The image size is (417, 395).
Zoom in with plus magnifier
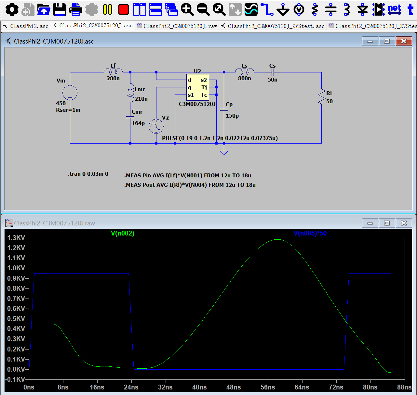187,10
